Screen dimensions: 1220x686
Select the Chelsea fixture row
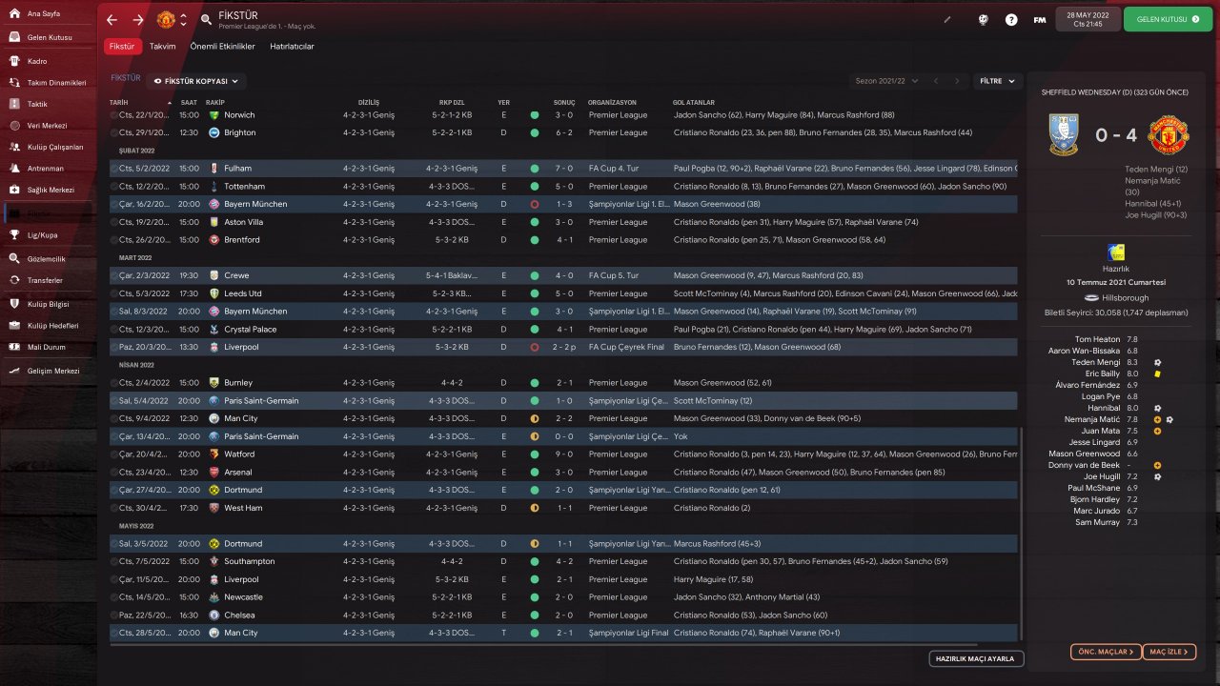coord(564,615)
